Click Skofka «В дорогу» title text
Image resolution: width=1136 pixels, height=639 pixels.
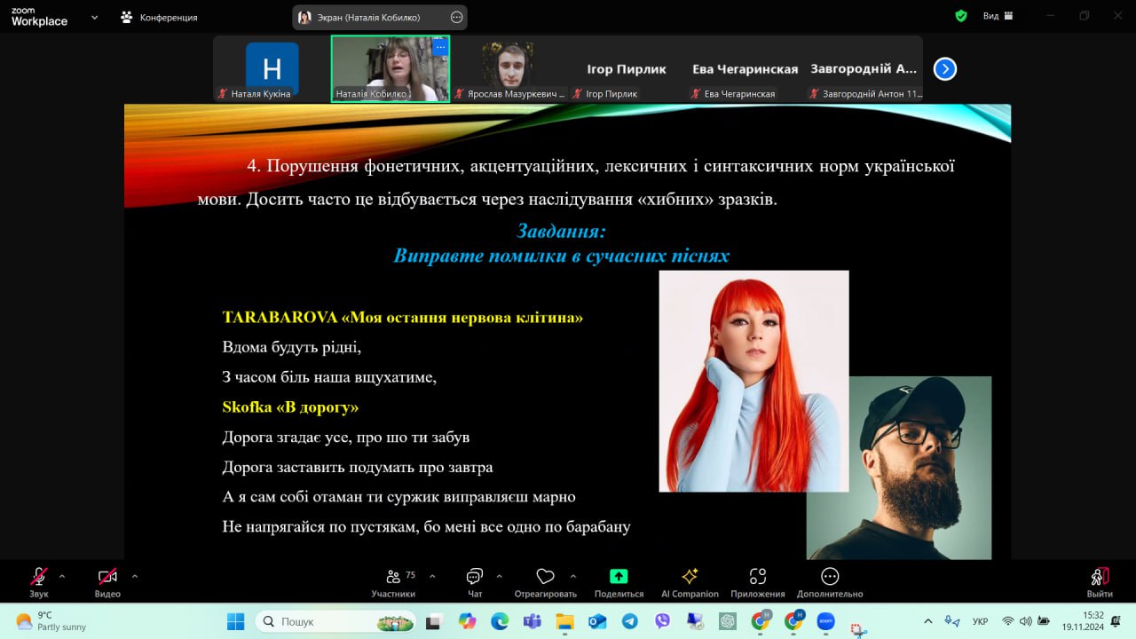[x=290, y=407]
